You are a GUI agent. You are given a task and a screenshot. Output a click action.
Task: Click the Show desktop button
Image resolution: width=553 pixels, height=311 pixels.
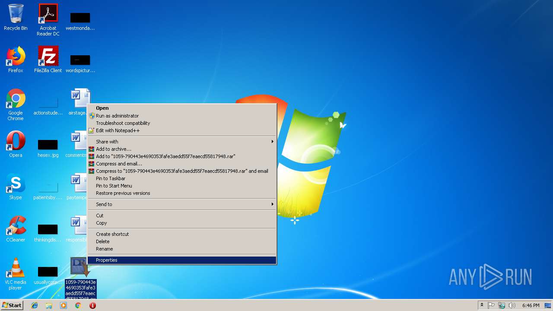[x=548, y=305]
